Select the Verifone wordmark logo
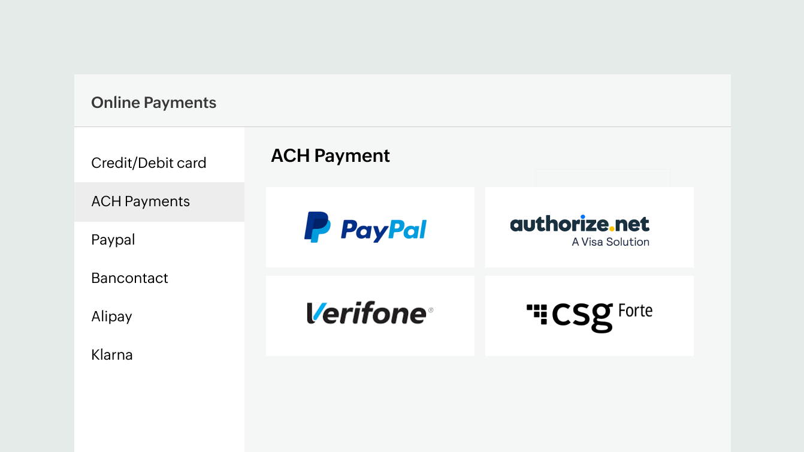 [369, 314]
